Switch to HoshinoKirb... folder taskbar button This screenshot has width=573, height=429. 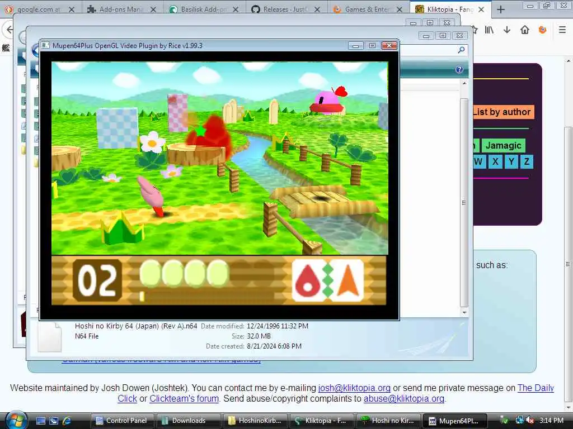click(255, 421)
